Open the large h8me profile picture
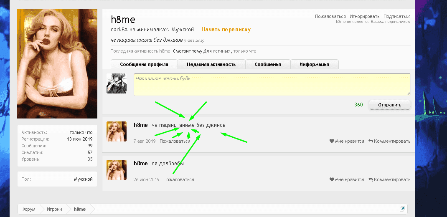Viewport: 447px width, 217px height. click(57, 63)
